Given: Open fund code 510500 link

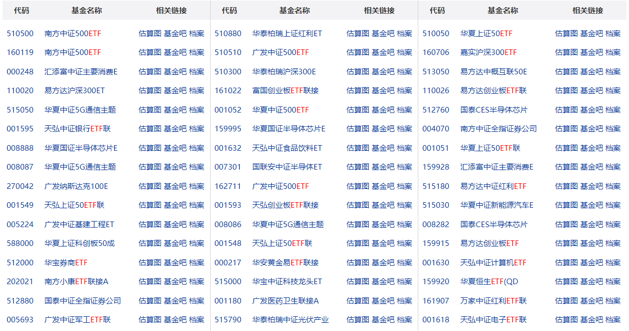Looking at the screenshot, I should (20, 34).
